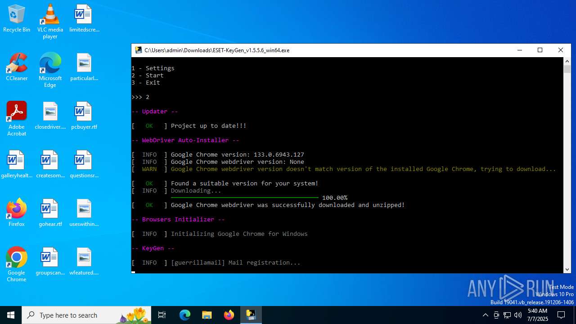This screenshot has width=576, height=324.
Task: Click '-- WebDriver Auto-Installer --' heading
Action: click(185, 140)
